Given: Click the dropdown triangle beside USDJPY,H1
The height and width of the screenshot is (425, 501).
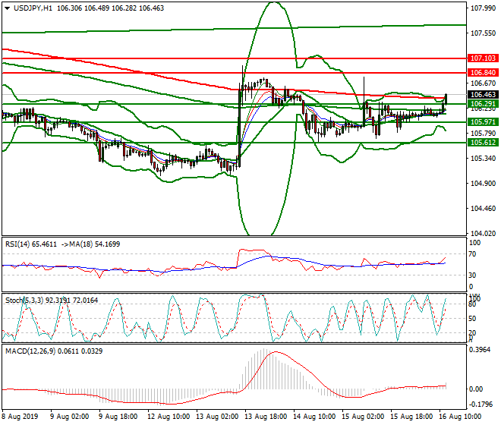Looking at the screenshot, I should [x=7, y=8].
